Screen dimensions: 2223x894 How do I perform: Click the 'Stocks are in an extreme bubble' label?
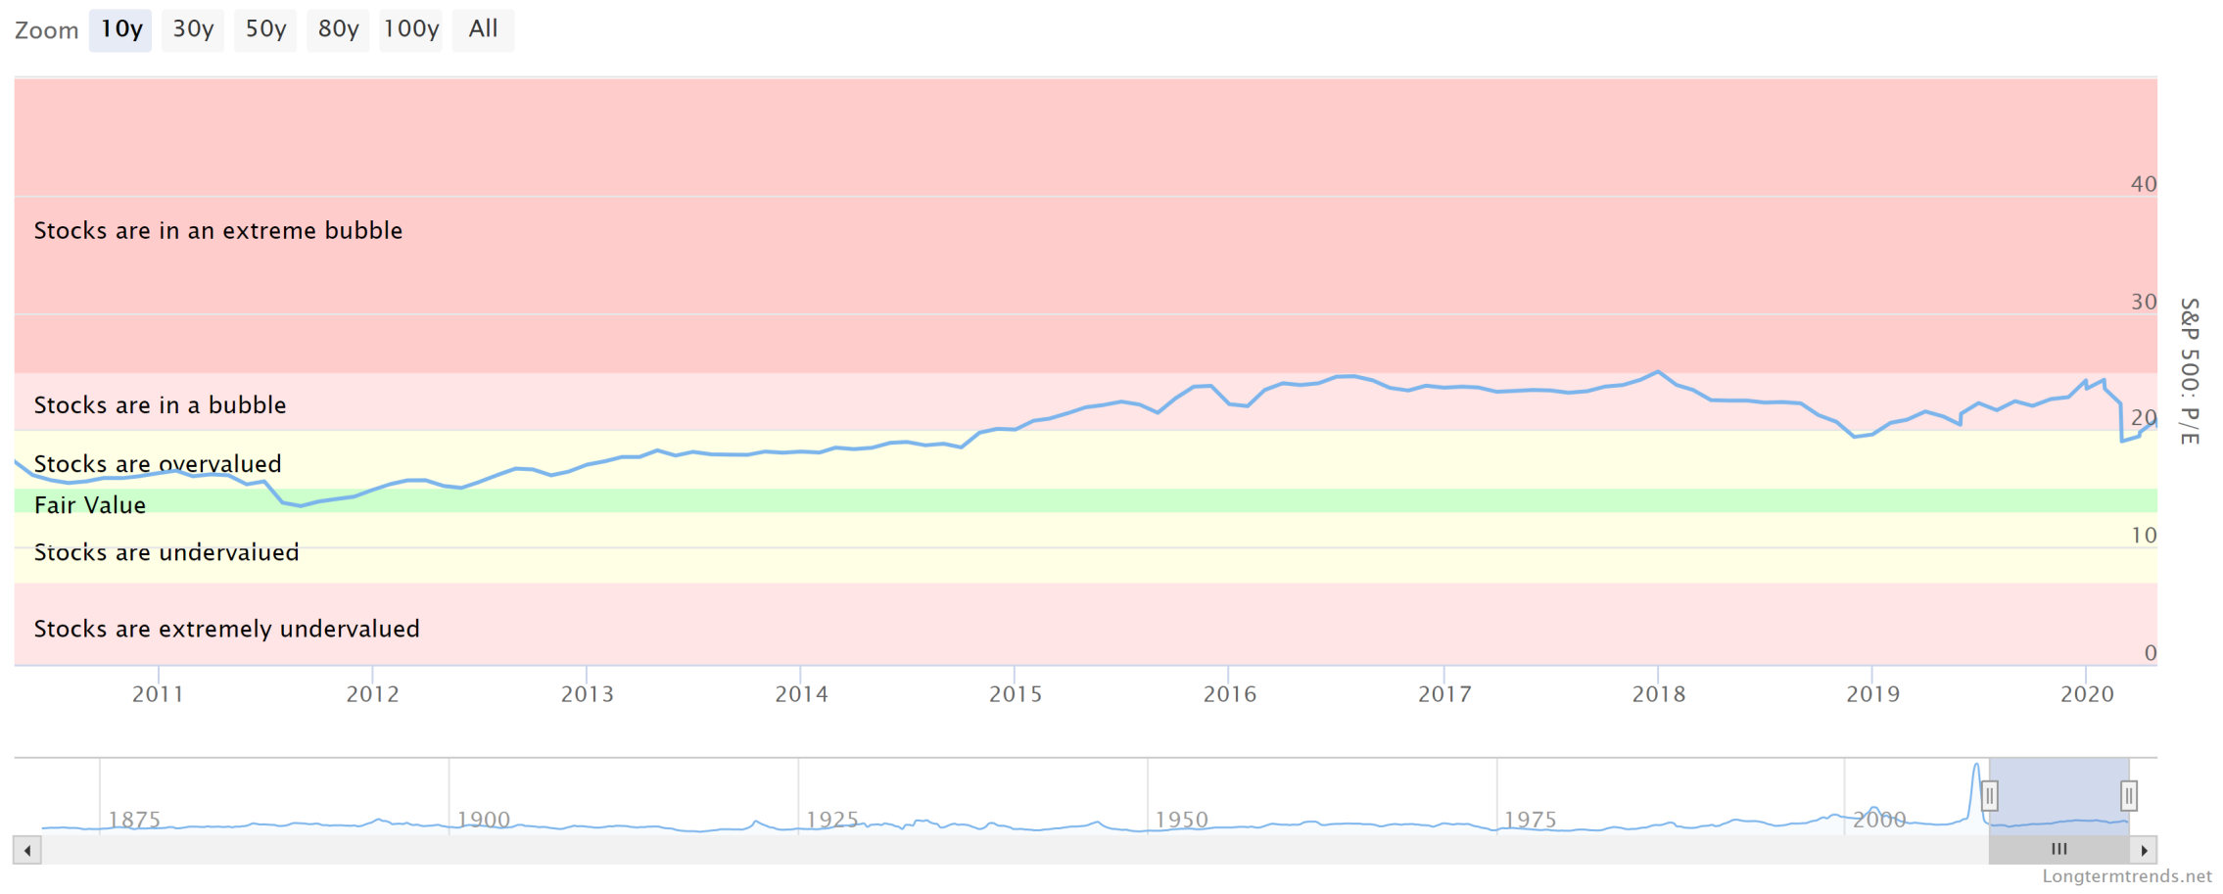pos(218,231)
